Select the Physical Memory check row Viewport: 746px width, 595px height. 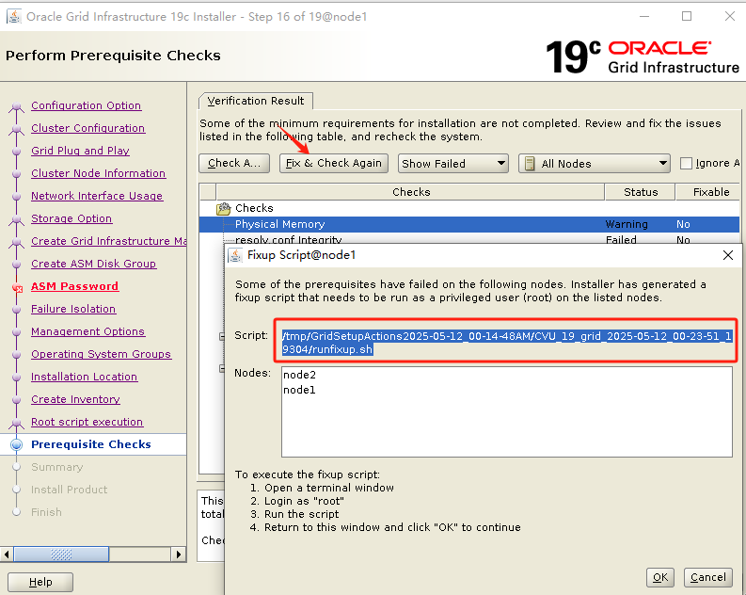[x=469, y=224]
